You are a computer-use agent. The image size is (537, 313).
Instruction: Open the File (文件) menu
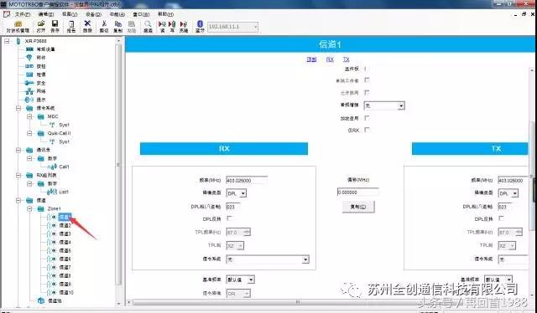(23, 14)
